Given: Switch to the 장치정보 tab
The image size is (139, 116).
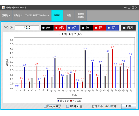Looking at the screenshot, I should pyautogui.click(x=6, y=15).
